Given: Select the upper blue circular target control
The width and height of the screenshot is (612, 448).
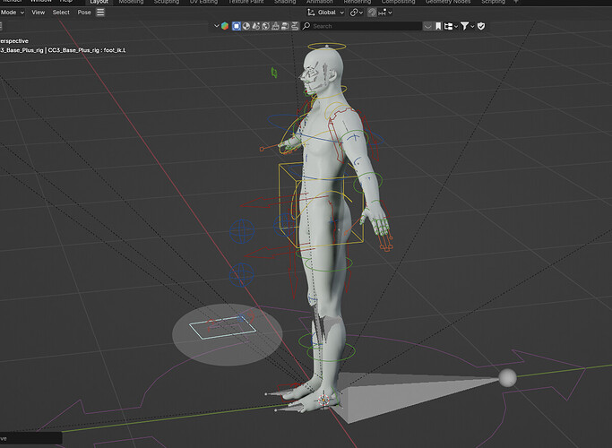Looking at the screenshot, I should point(242,231).
